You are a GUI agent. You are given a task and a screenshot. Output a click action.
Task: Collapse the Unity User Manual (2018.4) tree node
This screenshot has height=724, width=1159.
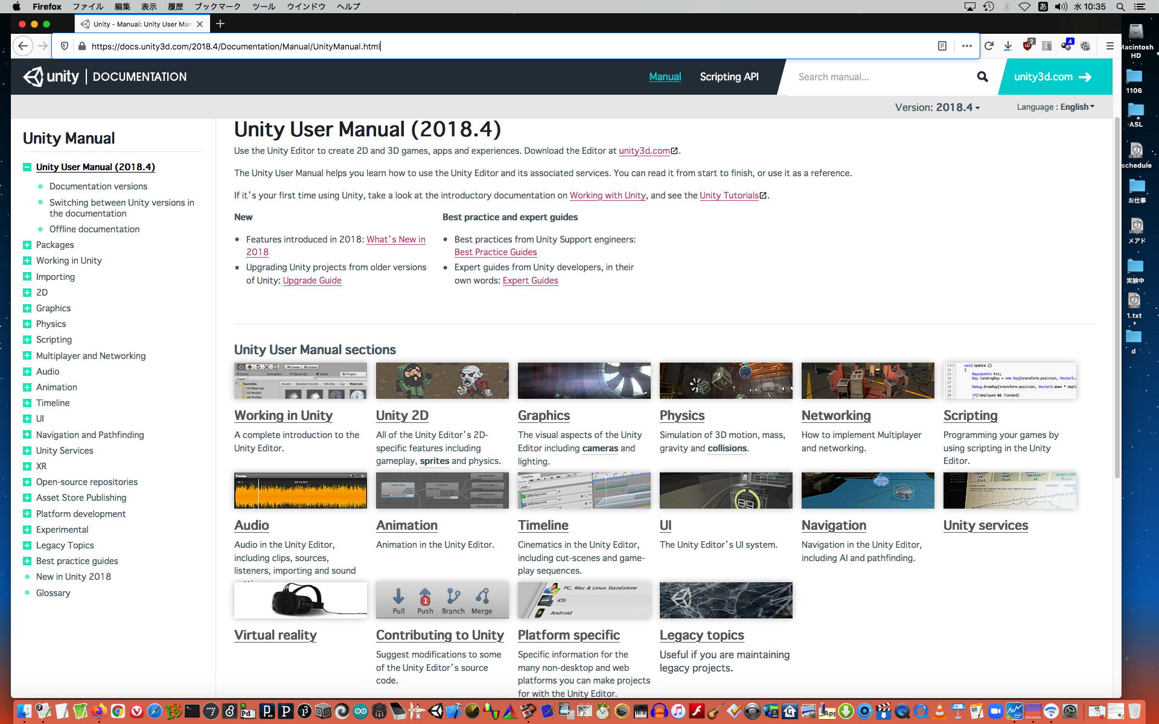(27, 167)
